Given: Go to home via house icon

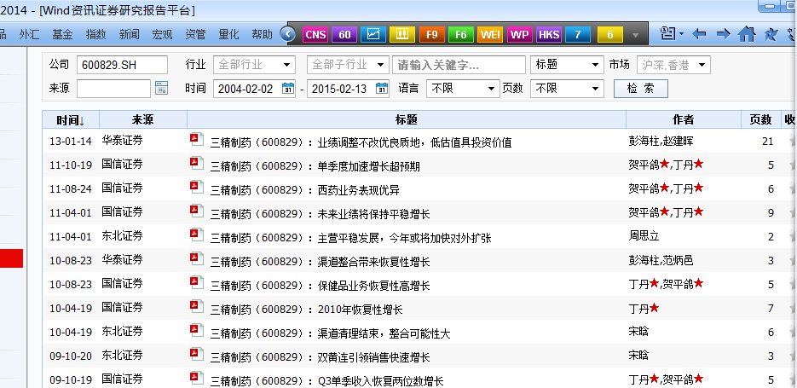Looking at the screenshot, I should tap(748, 34).
